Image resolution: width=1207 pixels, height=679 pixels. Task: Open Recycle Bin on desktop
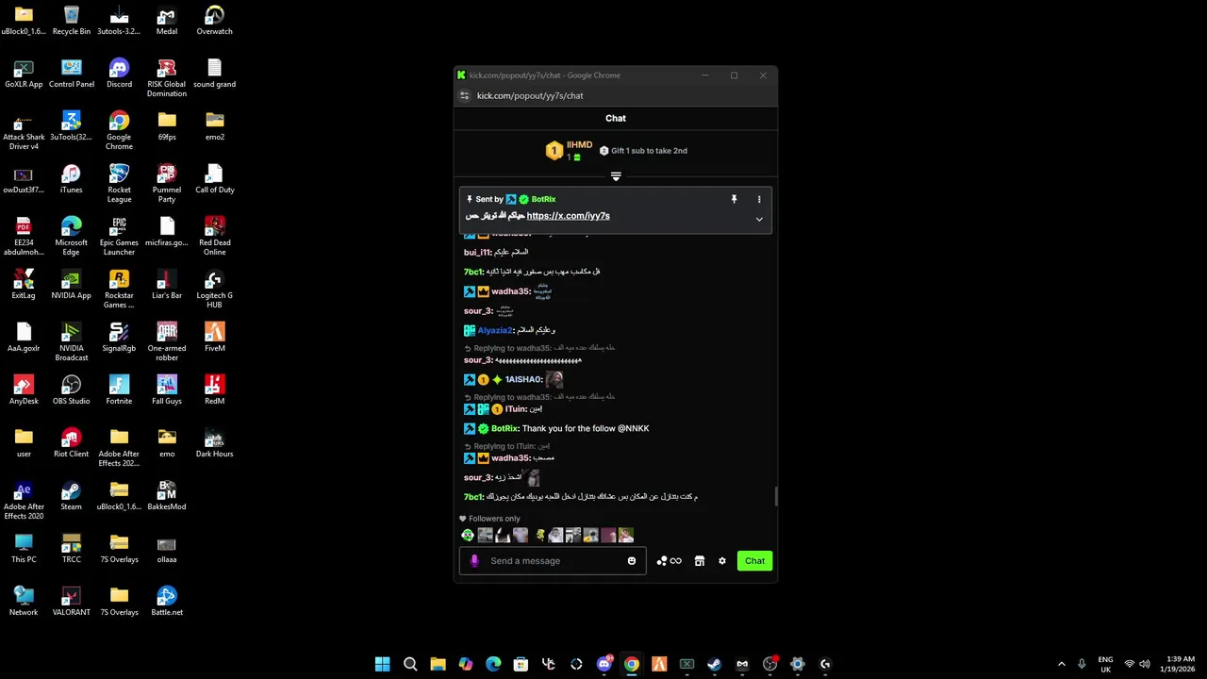(71, 21)
